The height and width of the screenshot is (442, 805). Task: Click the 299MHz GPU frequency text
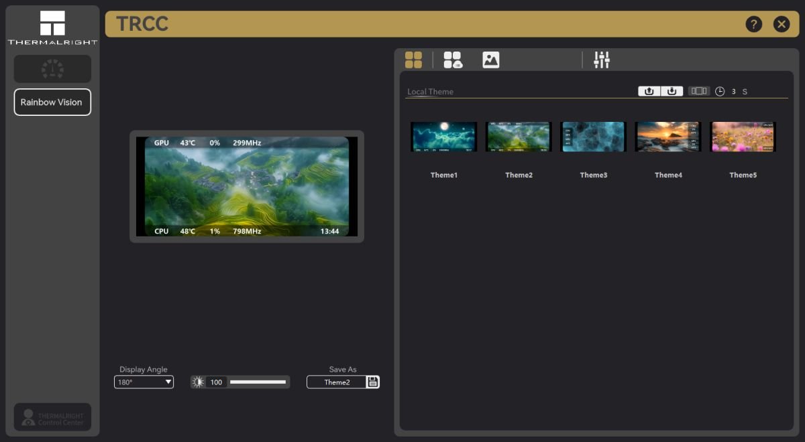pyautogui.click(x=247, y=143)
